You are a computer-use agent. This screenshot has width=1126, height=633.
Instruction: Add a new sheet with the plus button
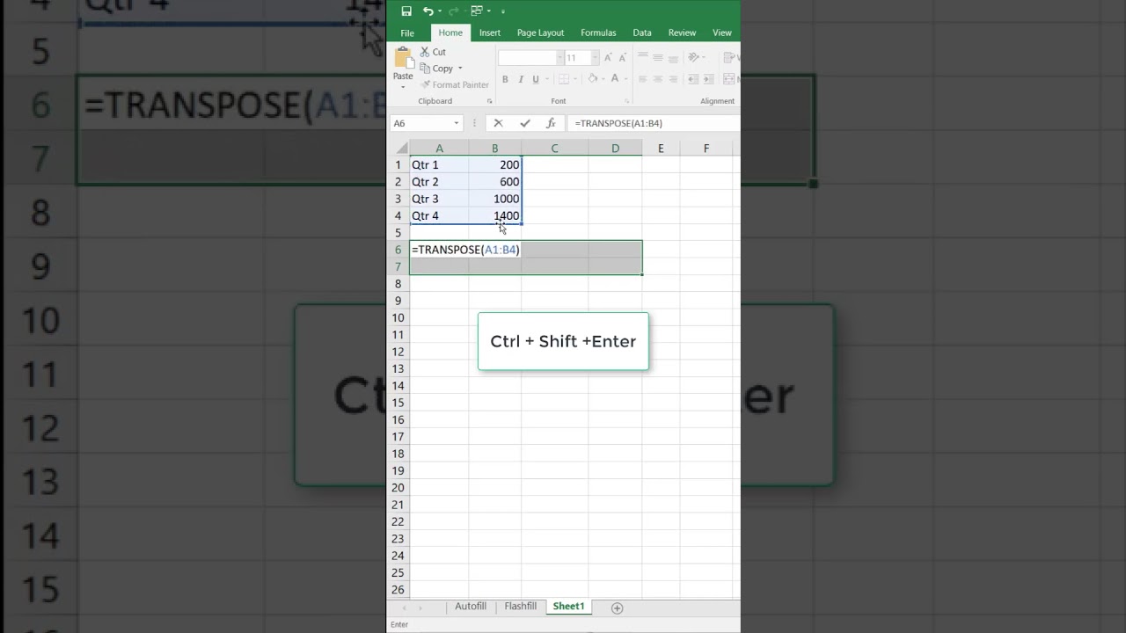pyautogui.click(x=617, y=608)
